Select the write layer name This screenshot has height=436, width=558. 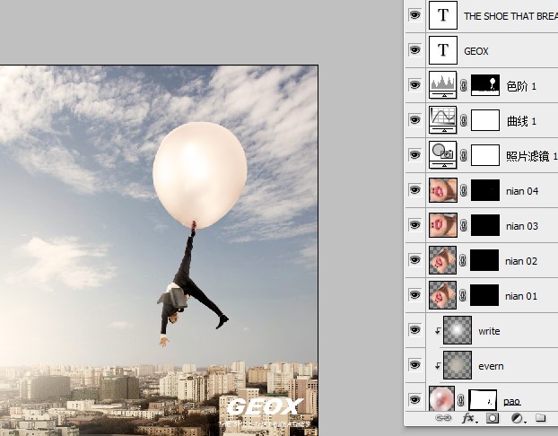coord(489,331)
